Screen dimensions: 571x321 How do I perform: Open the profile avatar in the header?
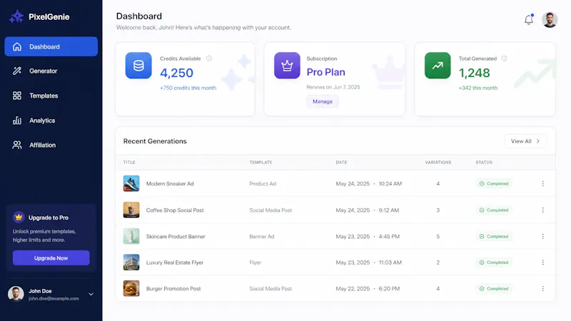[550, 20]
